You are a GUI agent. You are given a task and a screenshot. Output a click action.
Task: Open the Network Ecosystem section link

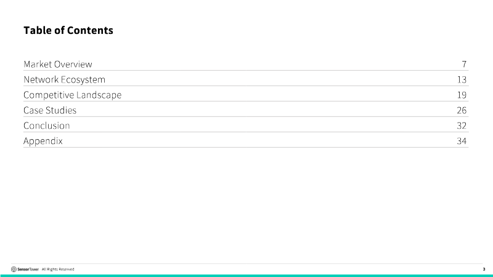coord(65,79)
